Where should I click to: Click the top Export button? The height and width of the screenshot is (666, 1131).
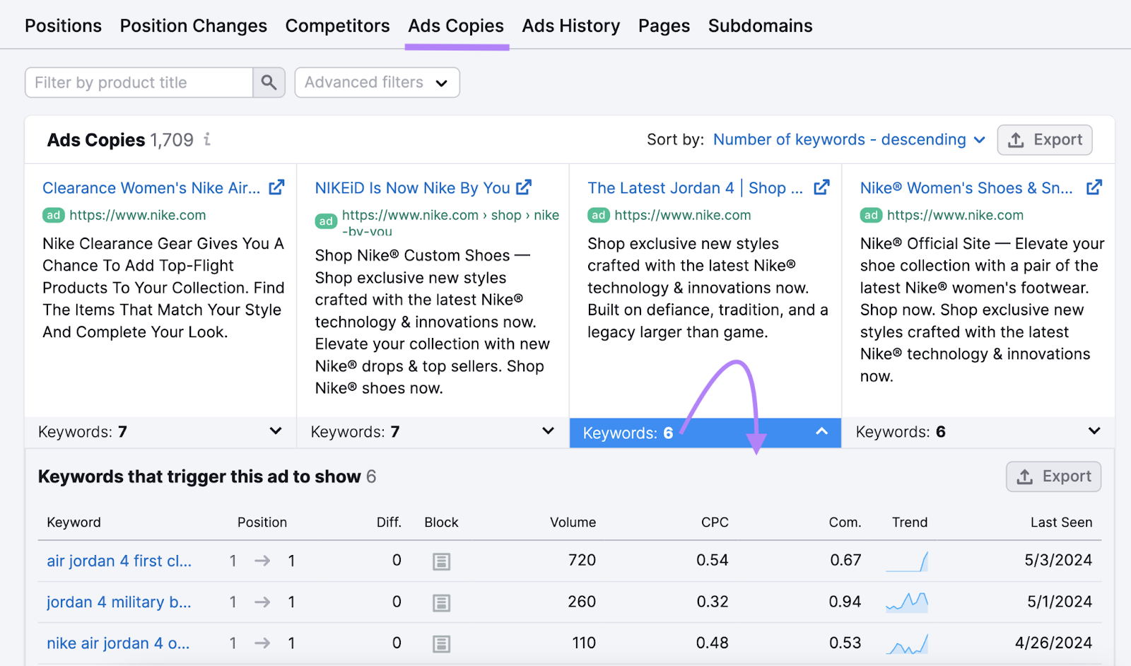1045,139
